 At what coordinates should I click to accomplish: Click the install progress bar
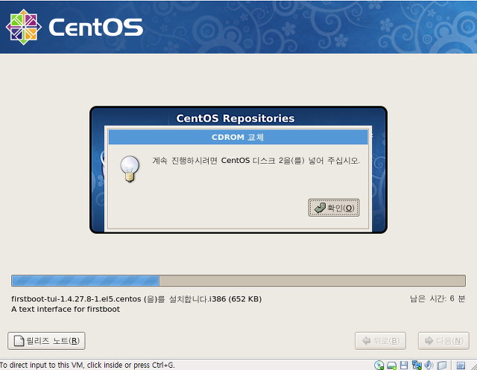click(x=238, y=281)
